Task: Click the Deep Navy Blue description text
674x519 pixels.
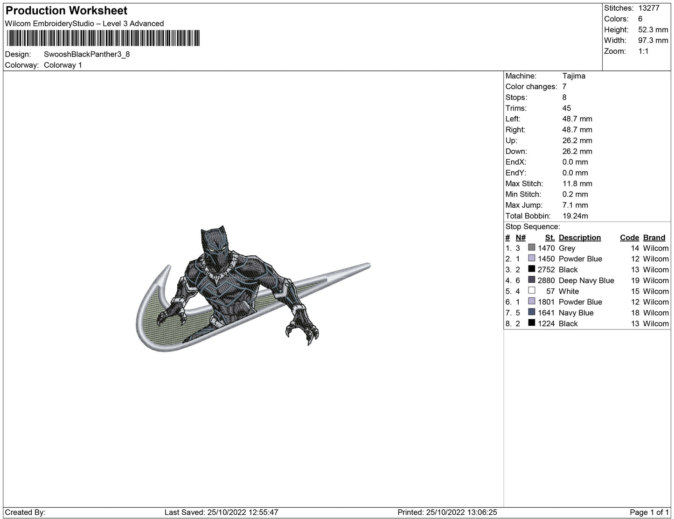Action: pyautogui.click(x=586, y=280)
